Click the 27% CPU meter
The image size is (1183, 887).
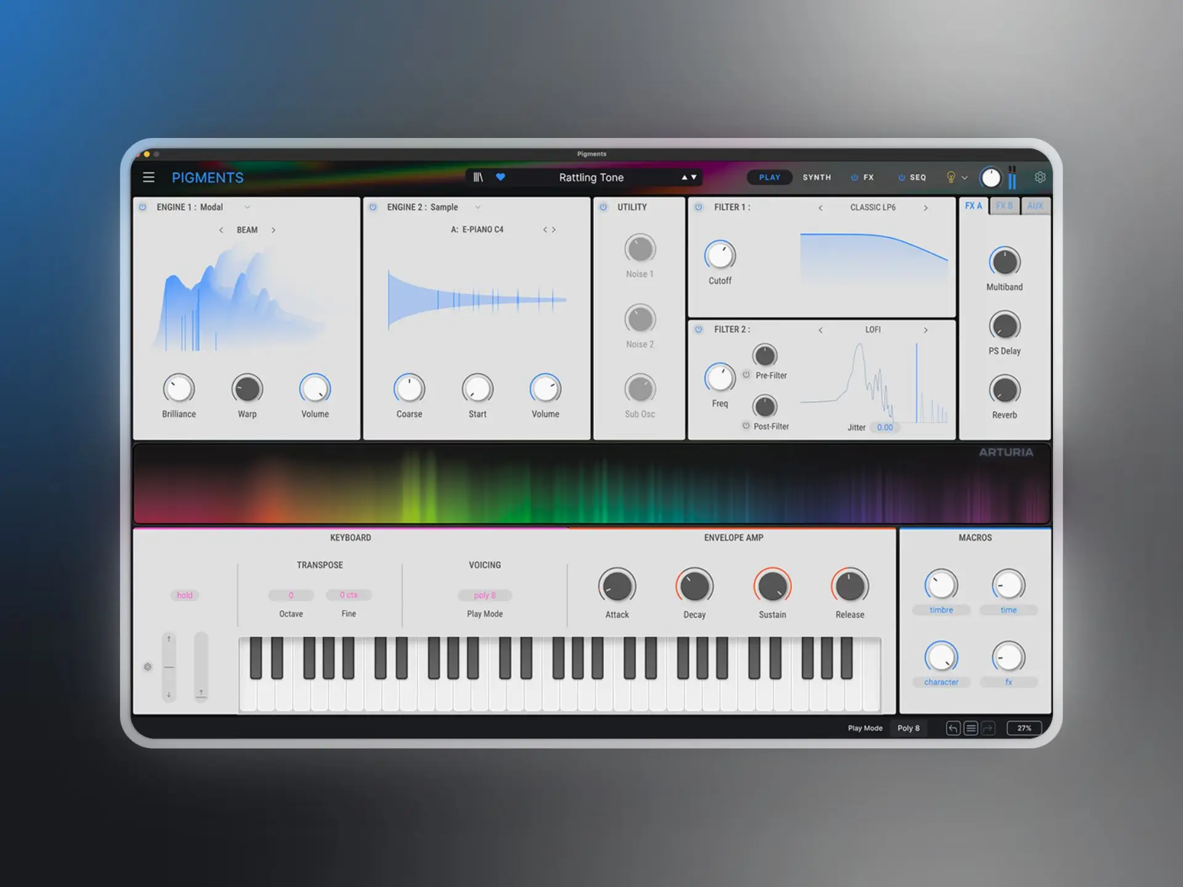(x=1024, y=728)
